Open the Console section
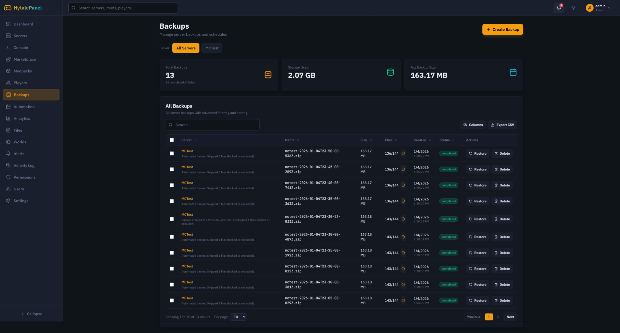Viewport: 620px width, 333px height. (21, 48)
